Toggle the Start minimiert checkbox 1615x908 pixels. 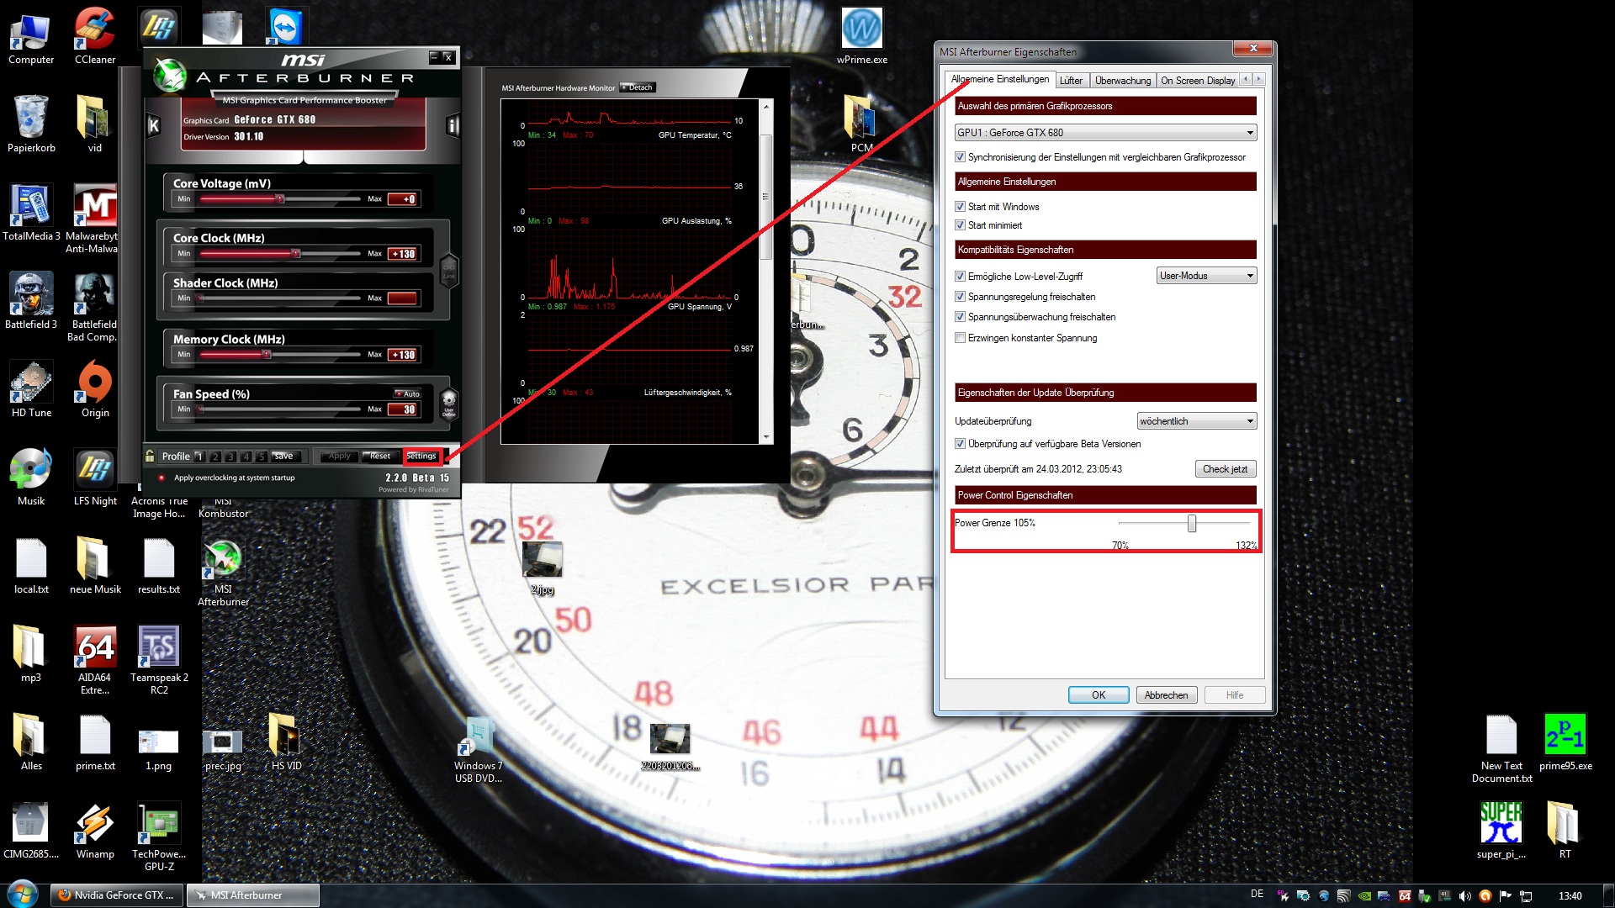[960, 225]
